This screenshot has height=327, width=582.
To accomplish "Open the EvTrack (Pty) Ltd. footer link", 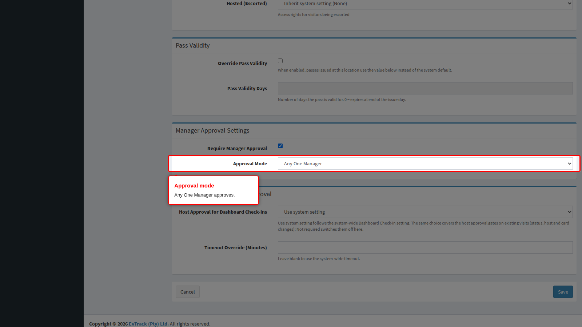I will (x=149, y=324).
